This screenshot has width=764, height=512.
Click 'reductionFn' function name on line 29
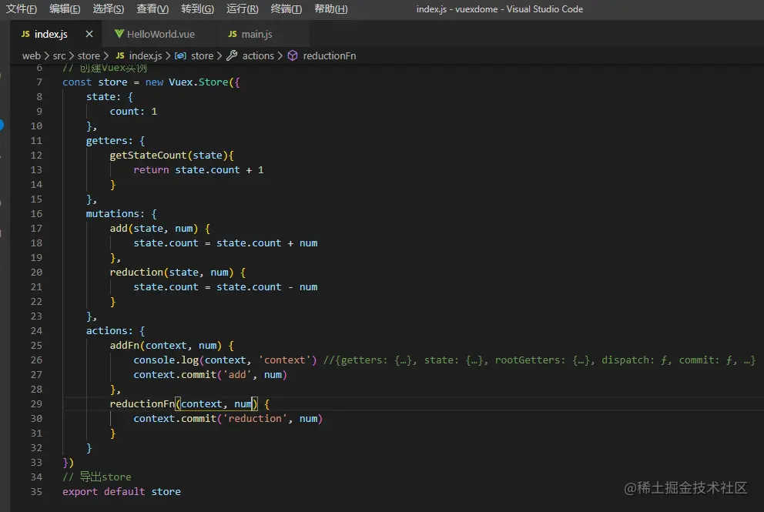(142, 403)
